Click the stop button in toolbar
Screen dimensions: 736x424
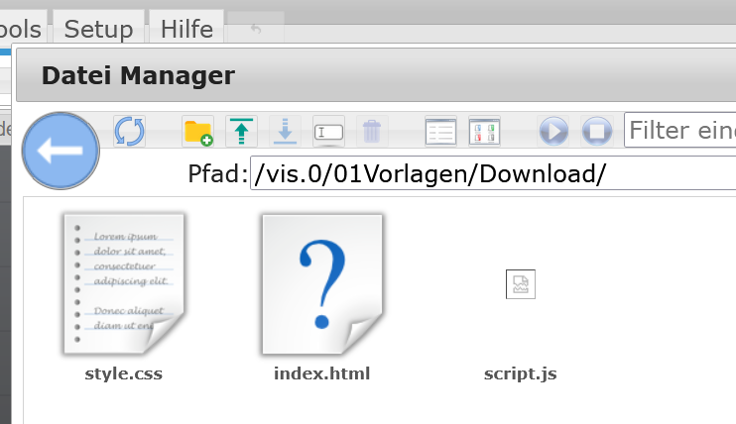coord(596,131)
